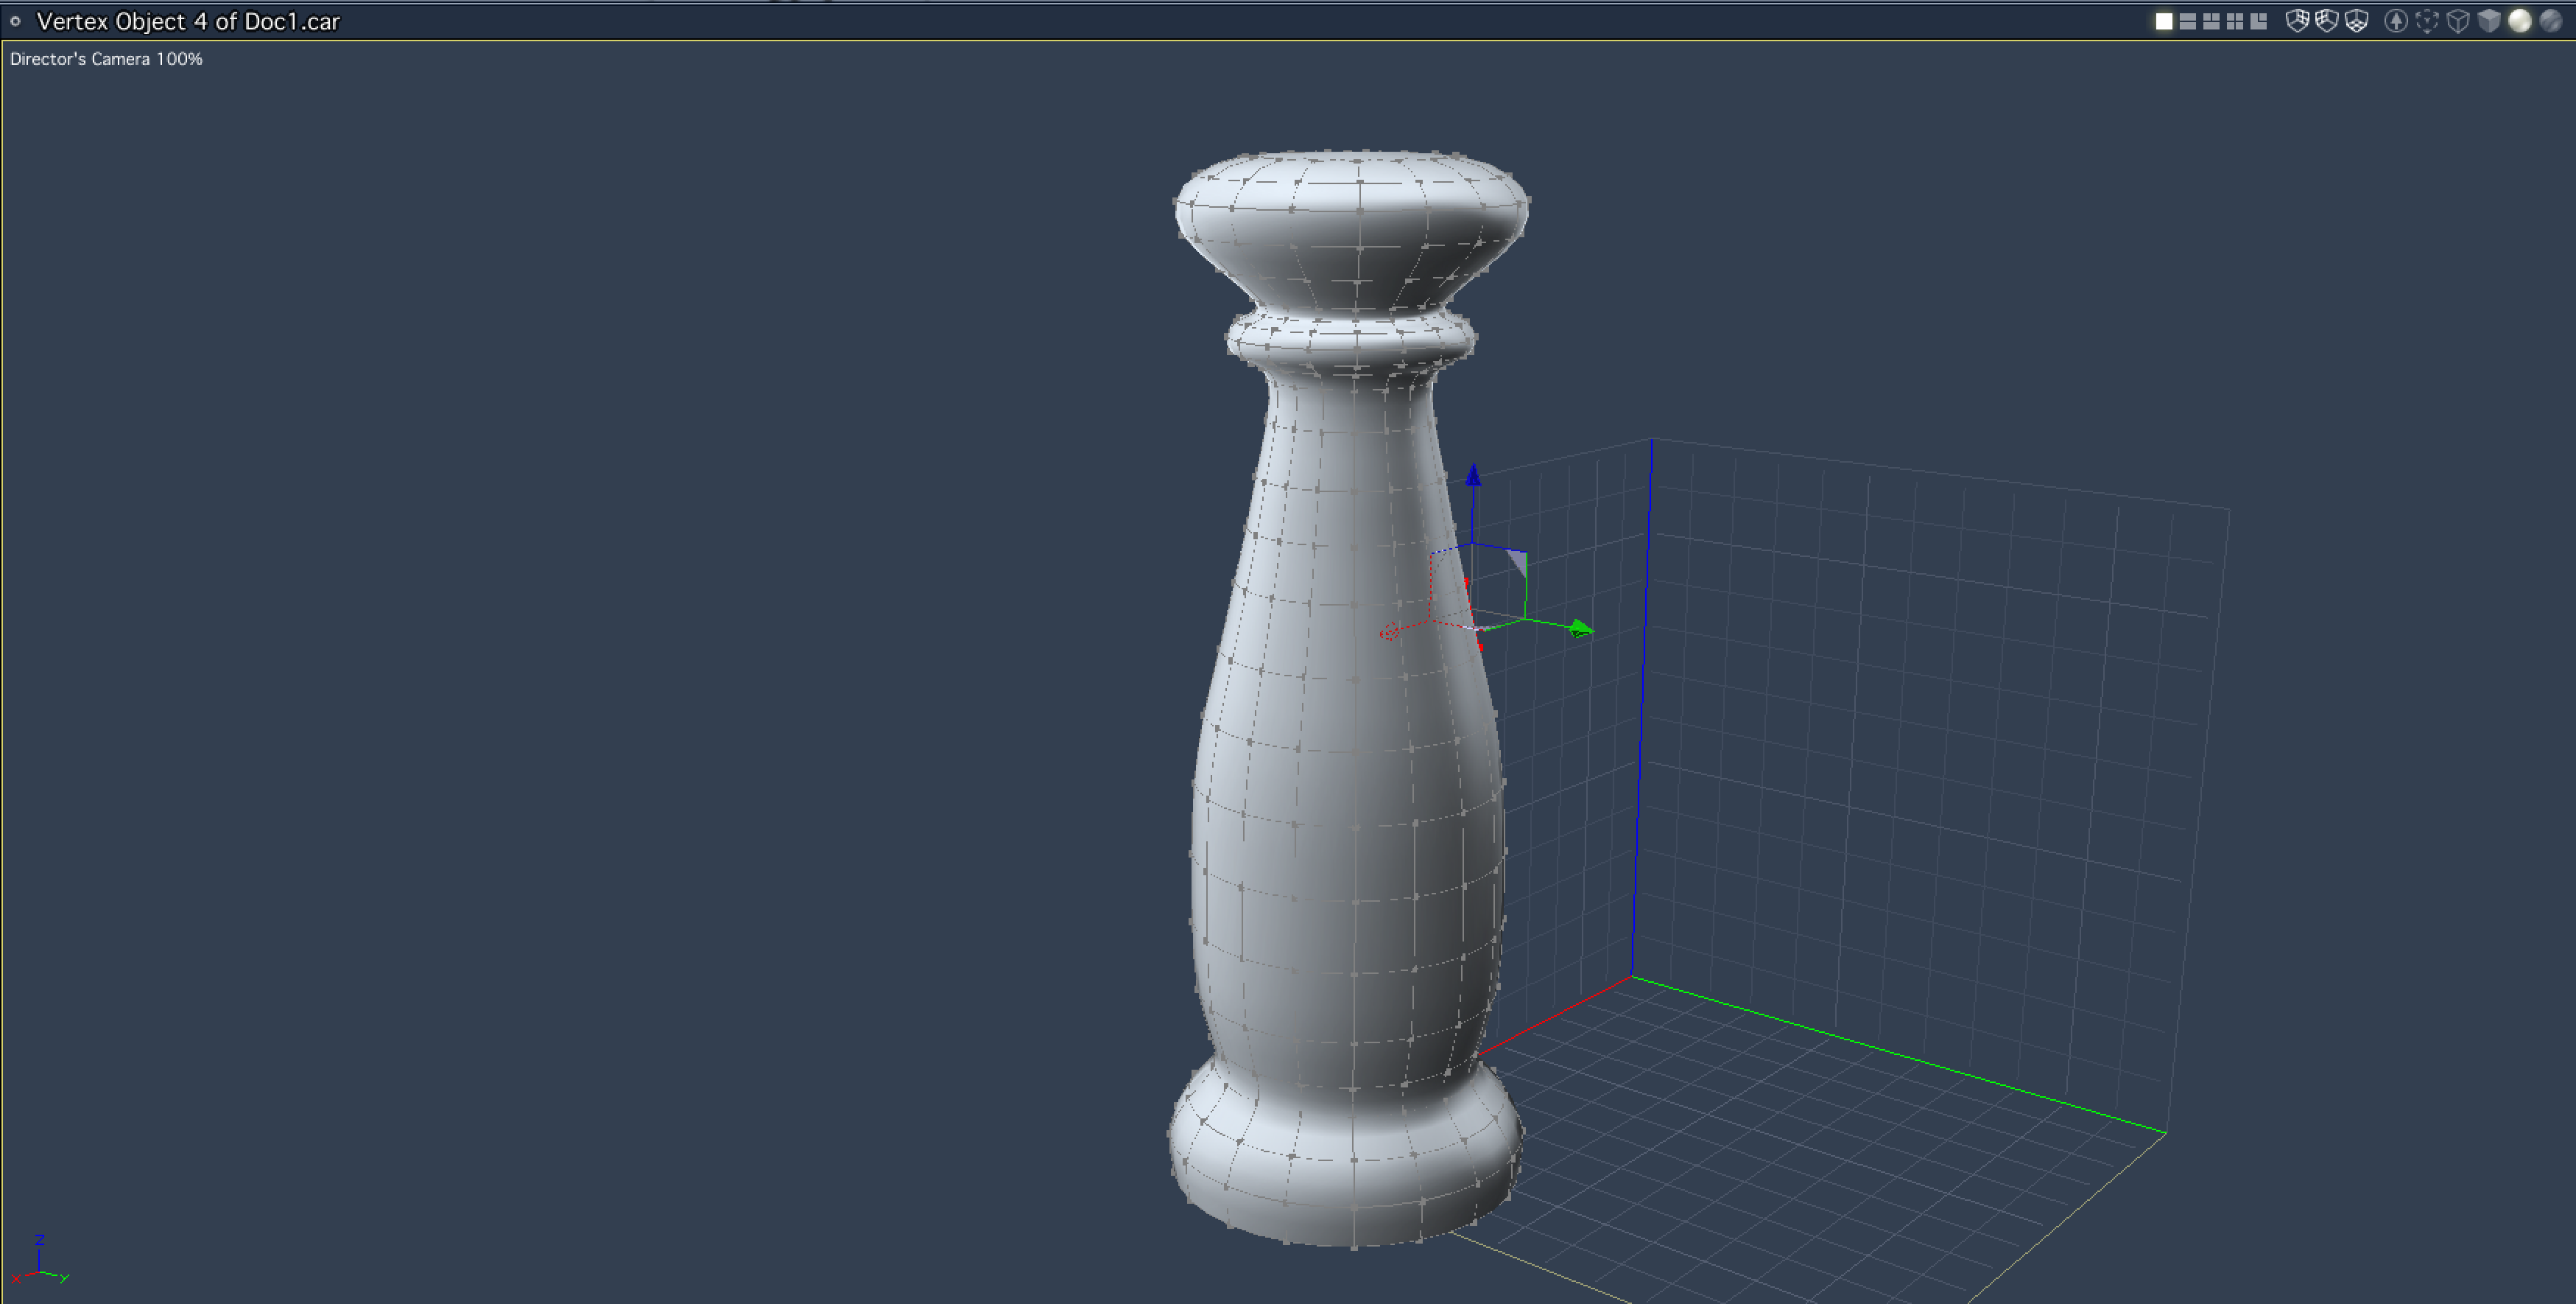The width and height of the screenshot is (2576, 1304).
Task: Toggle the second working plane grid icon
Action: 2327,21
